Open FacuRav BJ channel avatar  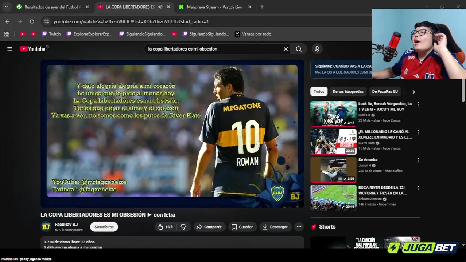coord(46,227)
